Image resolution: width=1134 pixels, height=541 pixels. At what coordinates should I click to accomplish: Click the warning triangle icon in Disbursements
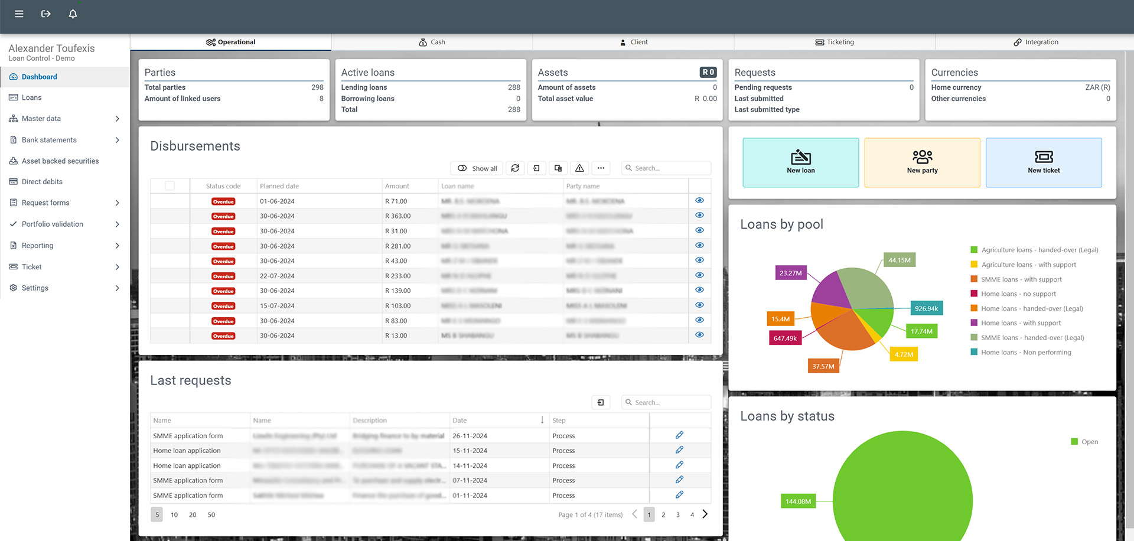[x=579, y=168]
